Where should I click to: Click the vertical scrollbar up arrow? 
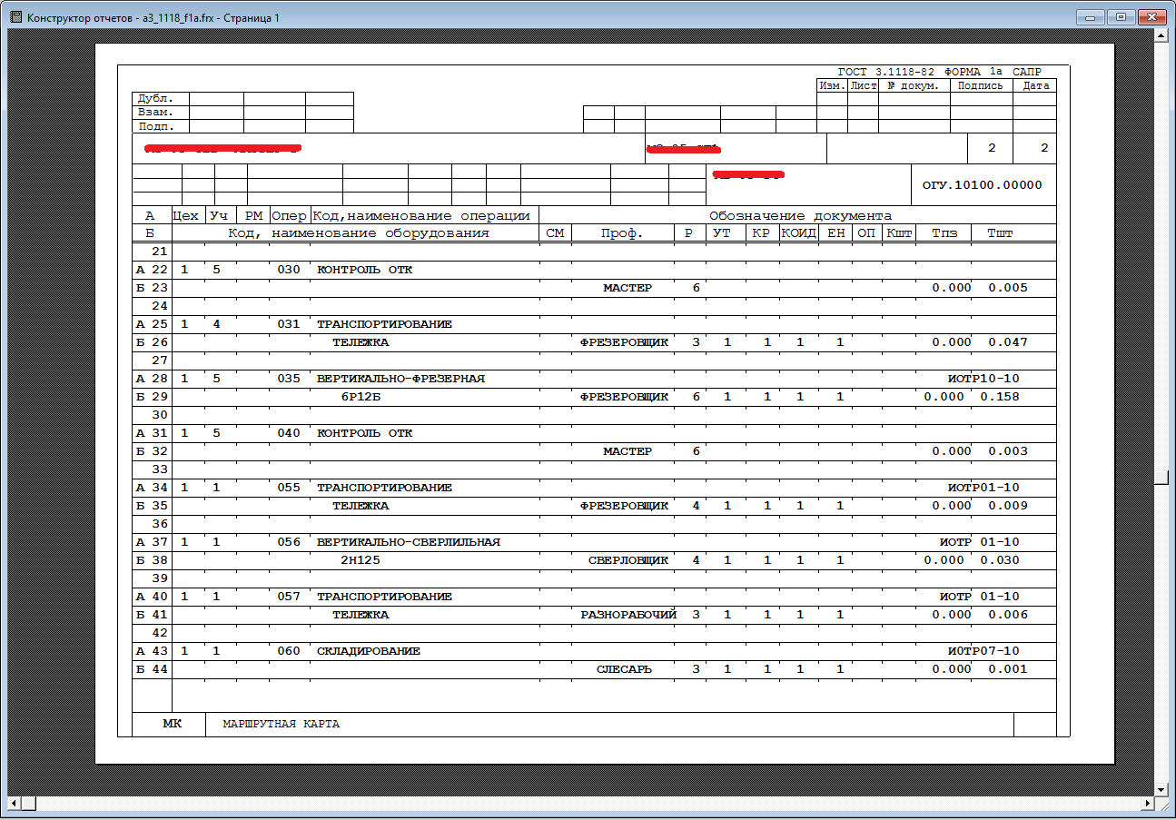[x=1161, y=36]
